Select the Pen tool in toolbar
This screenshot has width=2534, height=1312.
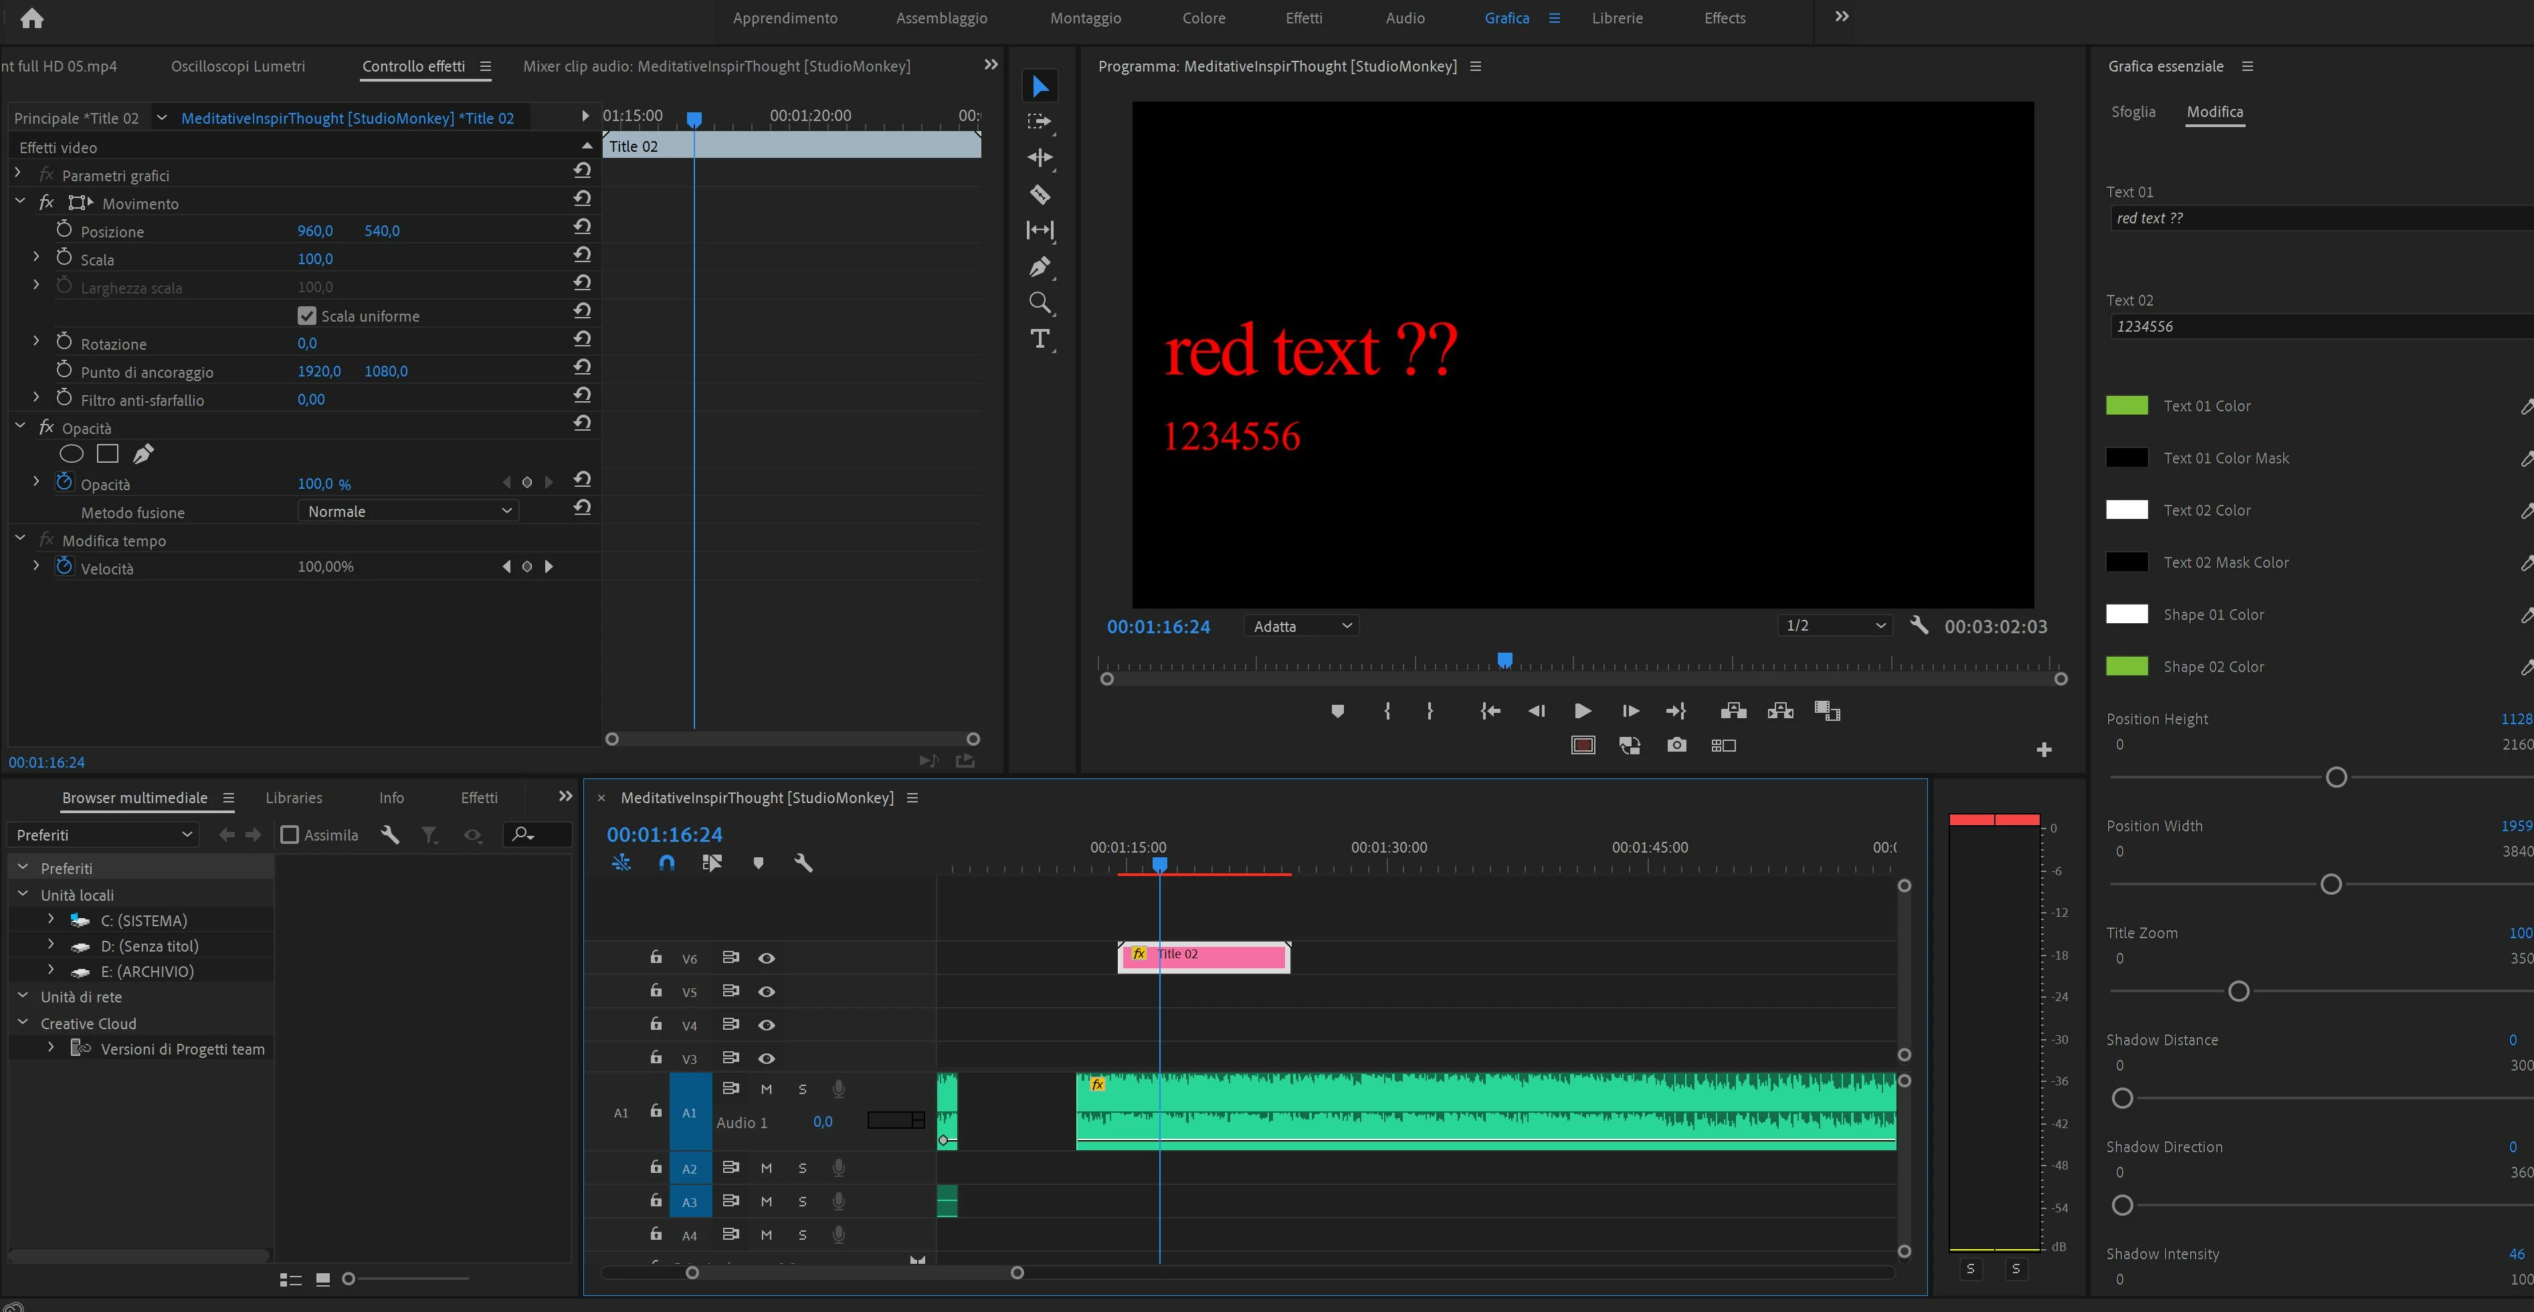[x=1040, y=267]
